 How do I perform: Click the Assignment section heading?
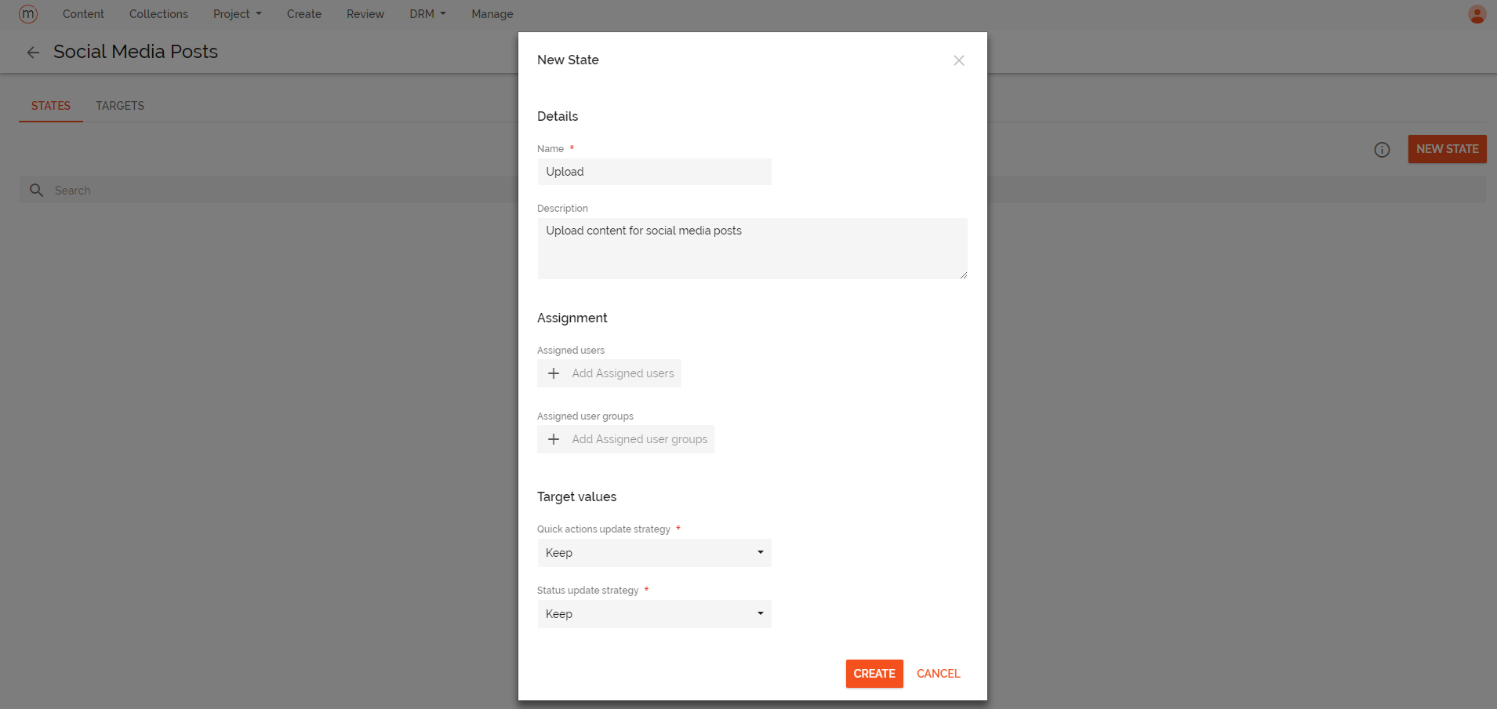point(572,318)
